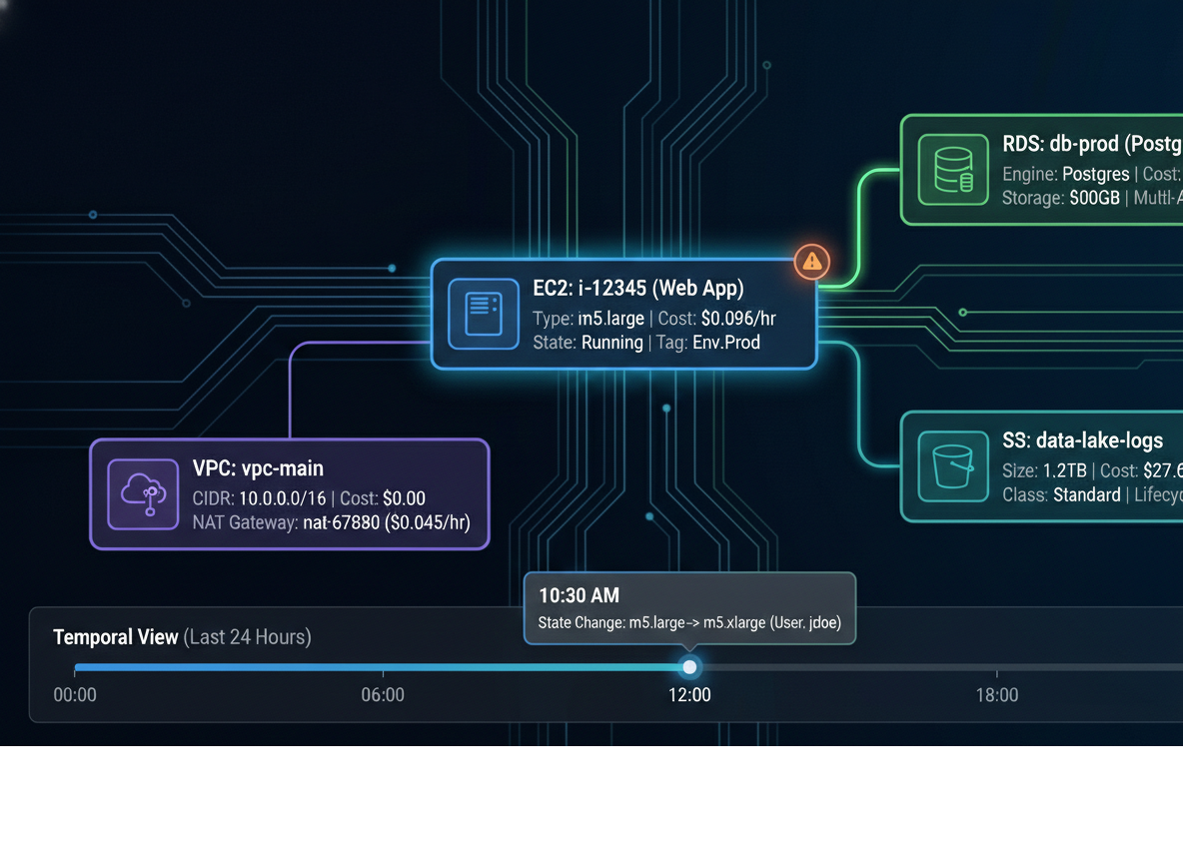Click the CIDR 10.0.0.0/16 value

(284, 498)
